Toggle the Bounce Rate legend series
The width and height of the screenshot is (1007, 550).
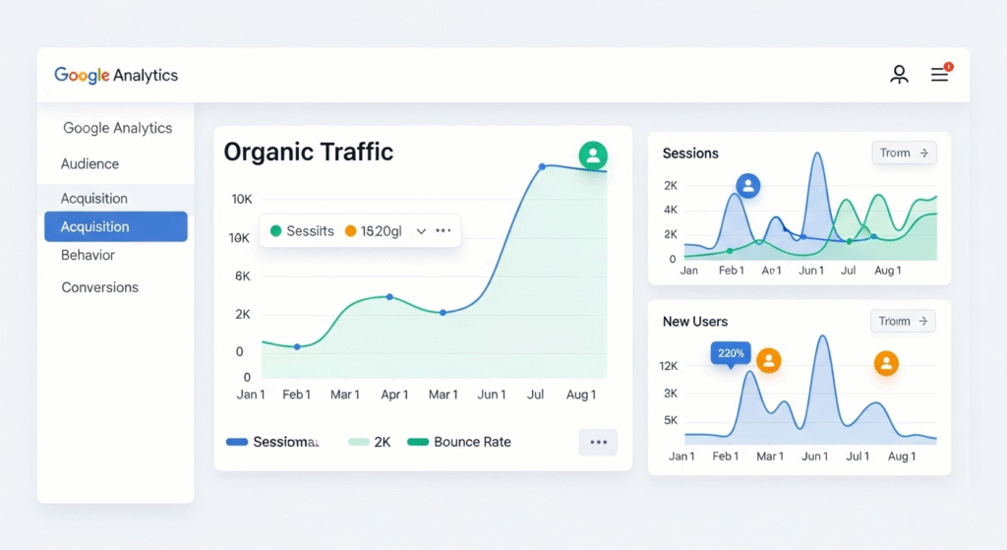pos(459,443)
